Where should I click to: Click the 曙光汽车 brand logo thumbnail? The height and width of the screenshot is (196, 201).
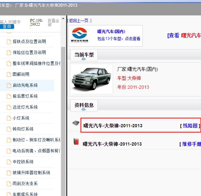[x=79, y=35]
